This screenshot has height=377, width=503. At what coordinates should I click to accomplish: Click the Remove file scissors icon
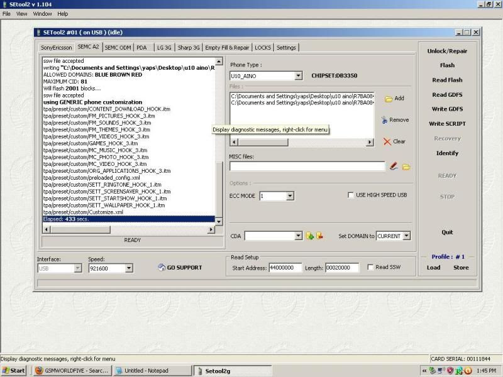[384, 120]
